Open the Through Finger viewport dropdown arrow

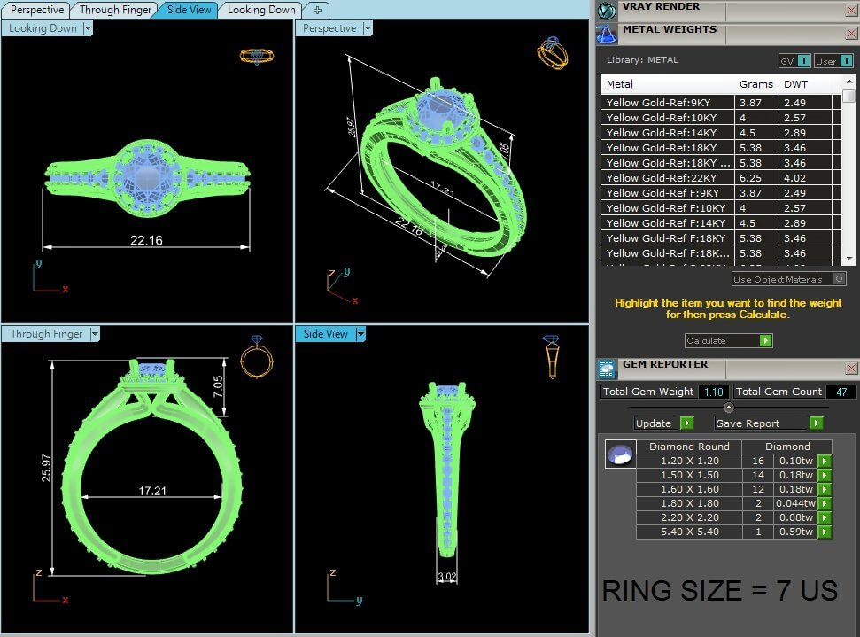(x=95, y=334)
